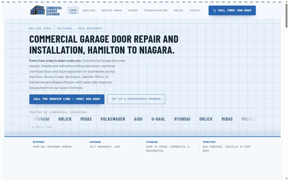This screenshot has height=180, width=288.
Task: Click the header Call (905) 536-5369 button
Action: 232,10
